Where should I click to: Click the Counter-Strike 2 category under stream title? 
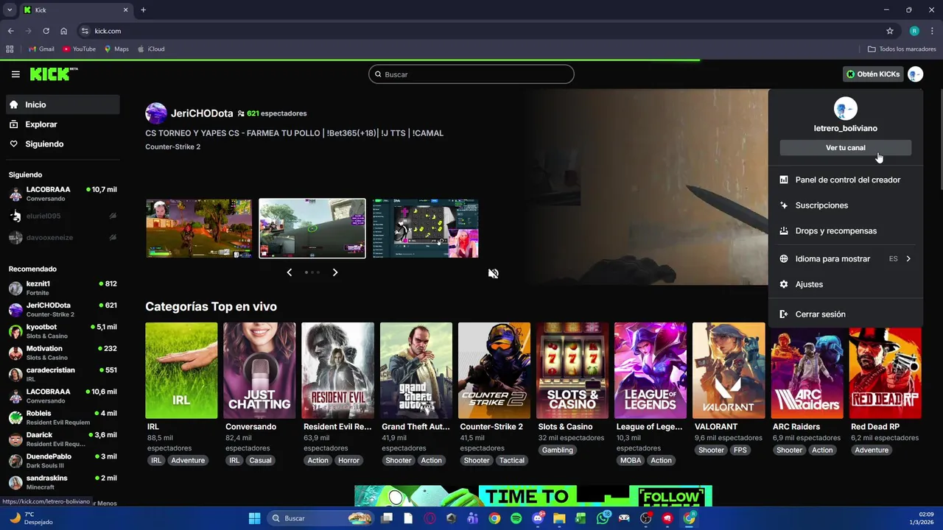click(173, 146)
